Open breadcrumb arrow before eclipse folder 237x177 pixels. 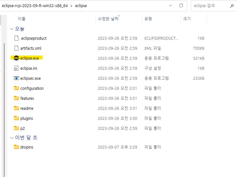tap(71, 6)
